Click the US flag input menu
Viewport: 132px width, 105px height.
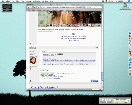[x=112, y=1]
